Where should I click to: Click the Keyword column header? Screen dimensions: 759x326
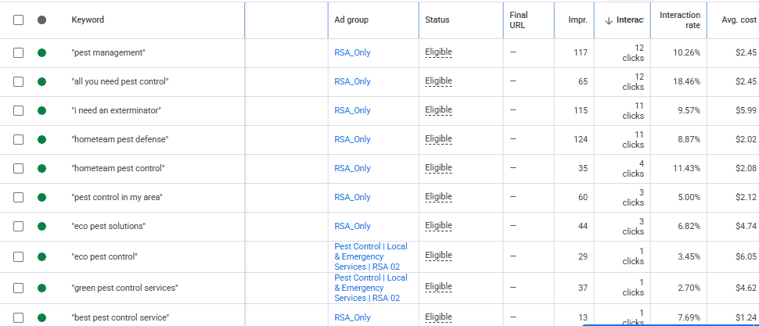pyautogui.click(x=88, y=20)
